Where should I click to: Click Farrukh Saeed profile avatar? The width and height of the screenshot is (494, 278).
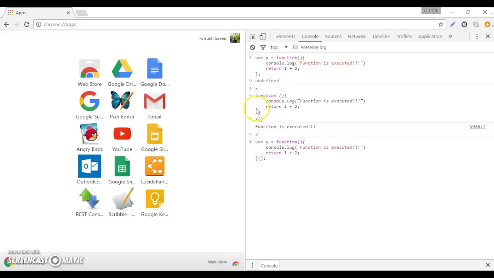235,38
